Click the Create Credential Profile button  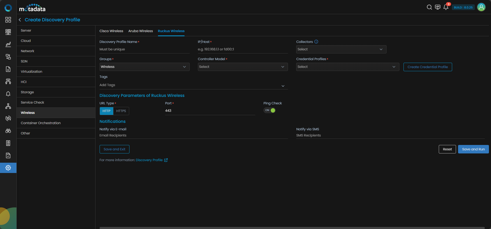[x=427, y=67]
